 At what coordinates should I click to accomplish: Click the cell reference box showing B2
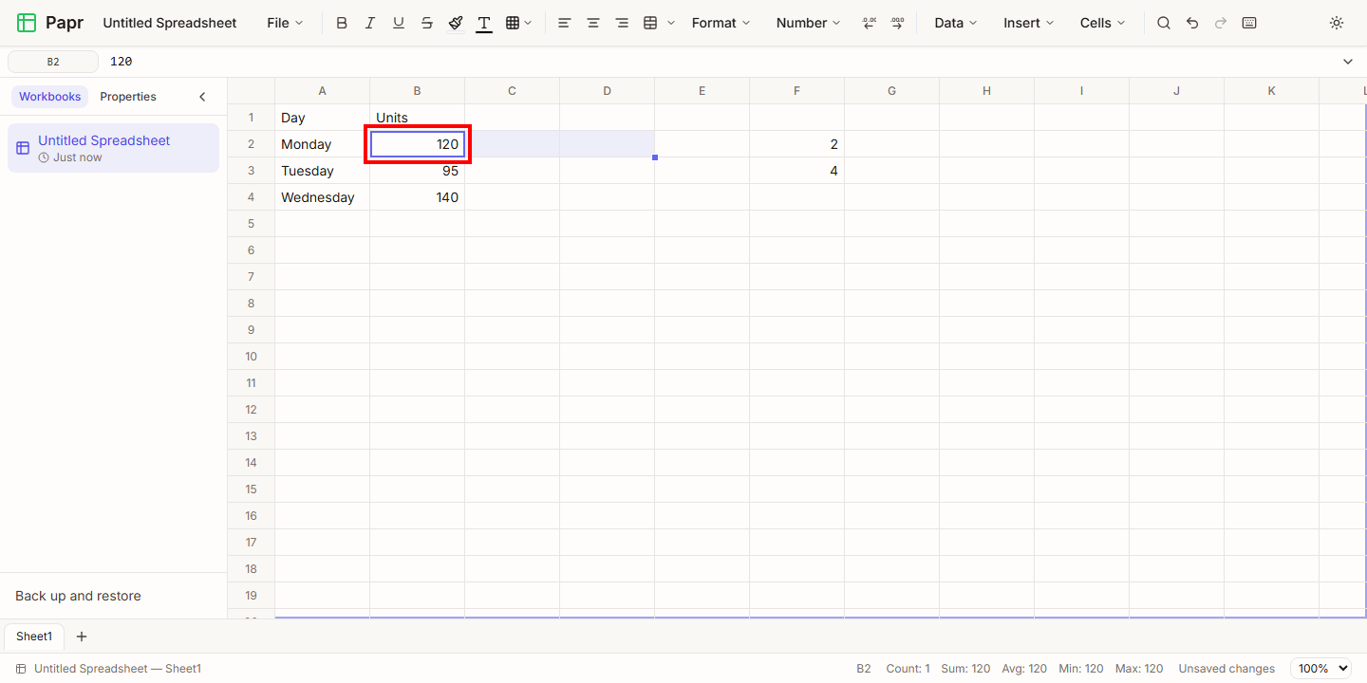pyautogui.click(x=53, y=62)
